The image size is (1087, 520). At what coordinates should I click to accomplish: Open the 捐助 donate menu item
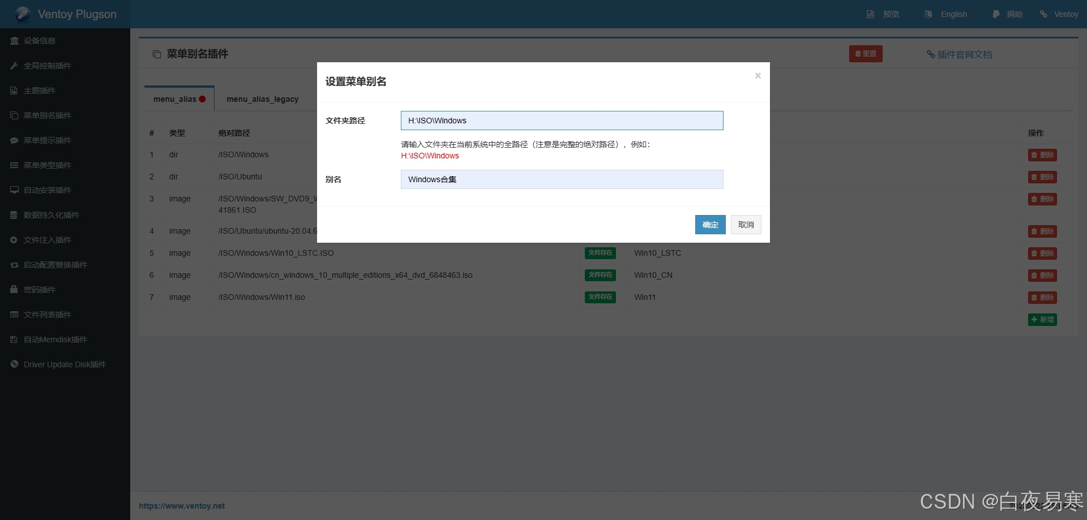[x=1014, y=14]
